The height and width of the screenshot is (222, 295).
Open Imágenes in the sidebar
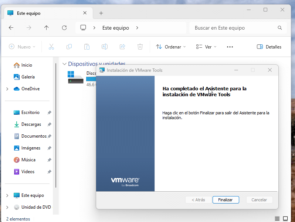click(x=31, y=148)
